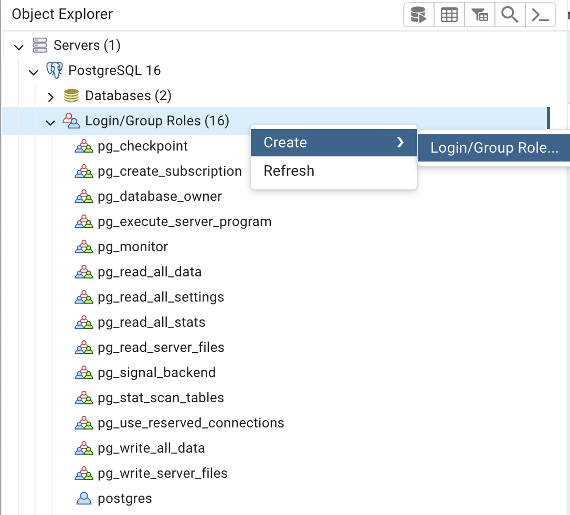Click the pg_monitor role icon

tap(84, 246)
